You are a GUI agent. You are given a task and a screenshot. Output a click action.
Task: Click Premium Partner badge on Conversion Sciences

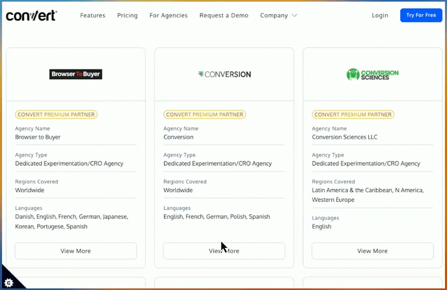[x=353, y=115]
